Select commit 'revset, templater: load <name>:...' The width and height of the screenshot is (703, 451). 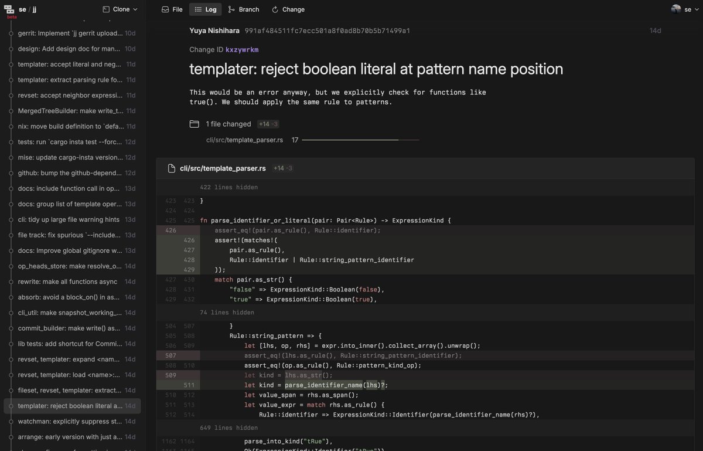pyautogui.click(x=73, y=375)
